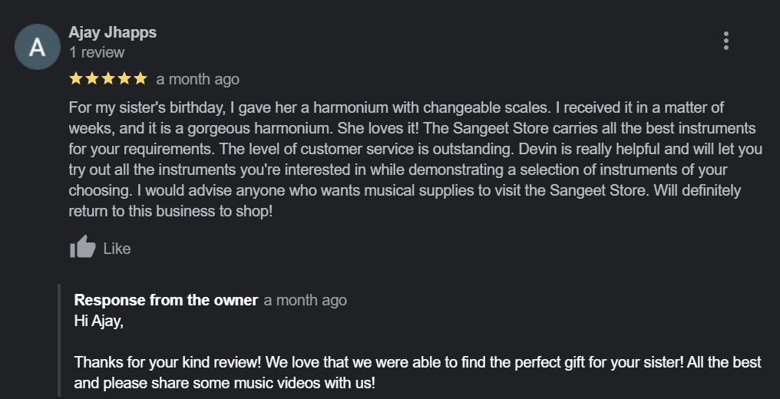
Task: Click the "Response from the owner" heading
Action: coord(166,300)
